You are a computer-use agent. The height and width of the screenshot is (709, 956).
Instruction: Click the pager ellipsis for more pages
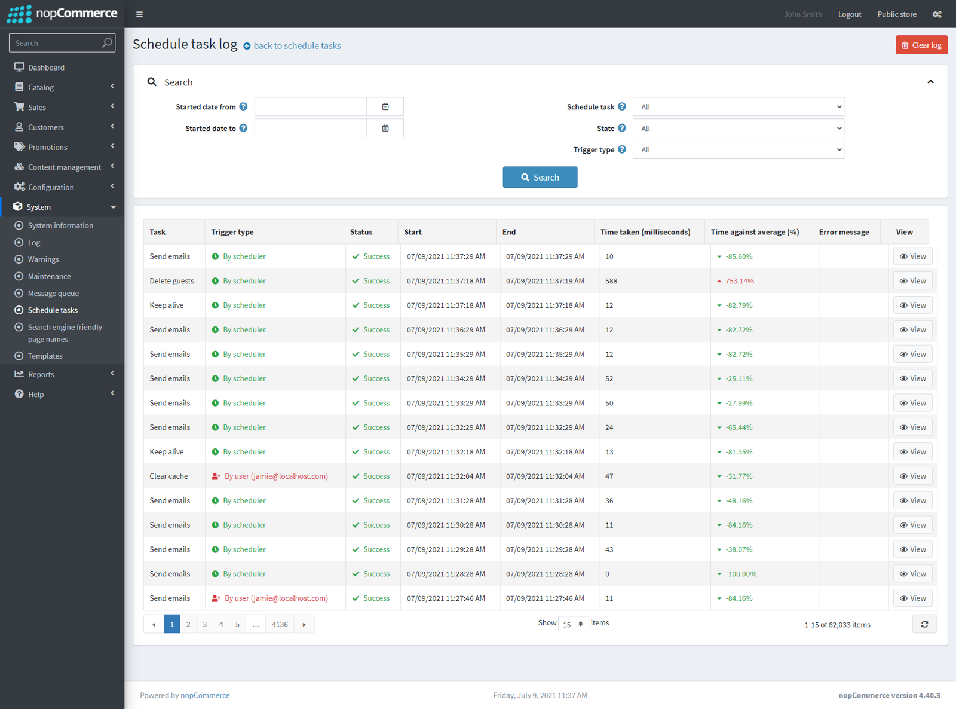pos(256,624)
